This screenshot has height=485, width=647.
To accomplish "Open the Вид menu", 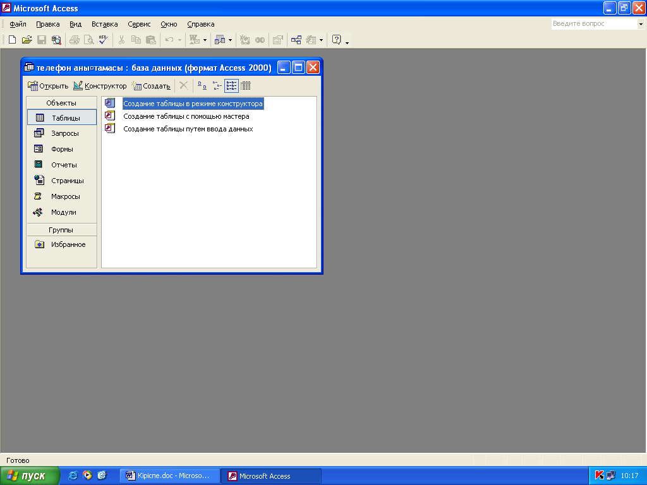I will coord(76,24).
